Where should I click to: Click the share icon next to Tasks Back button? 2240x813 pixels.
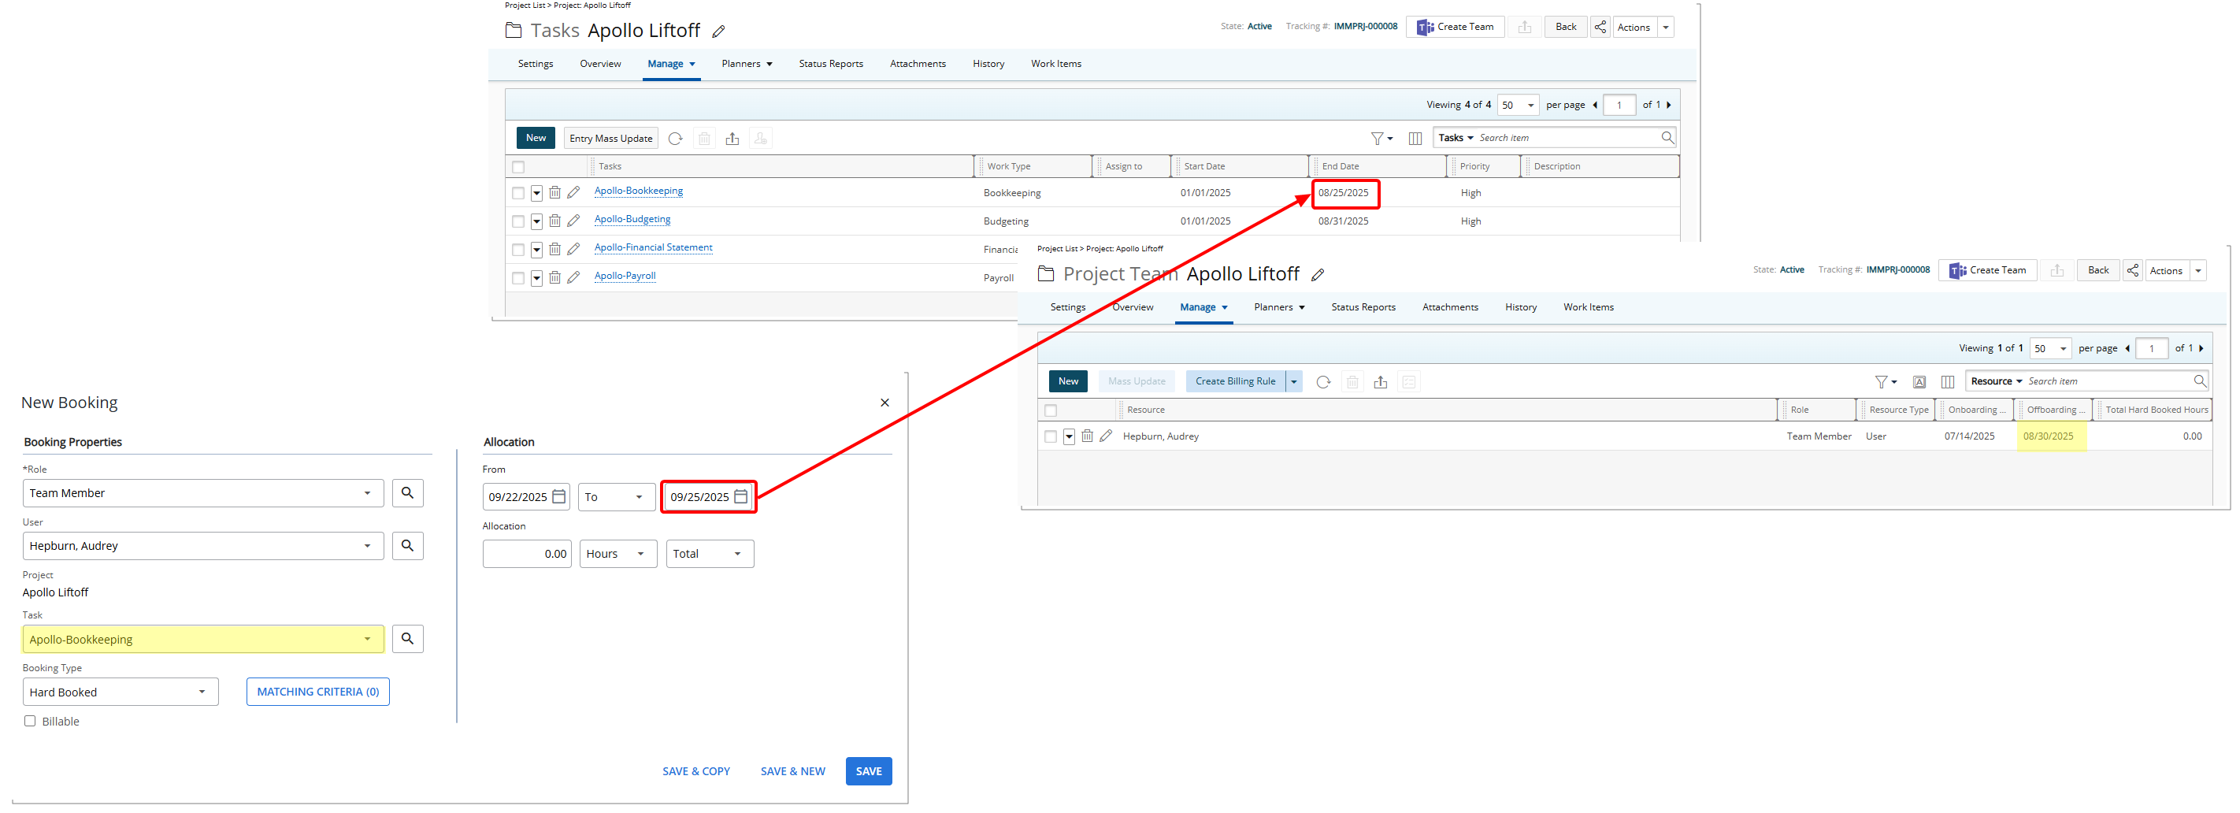[x=1600, y=27]
